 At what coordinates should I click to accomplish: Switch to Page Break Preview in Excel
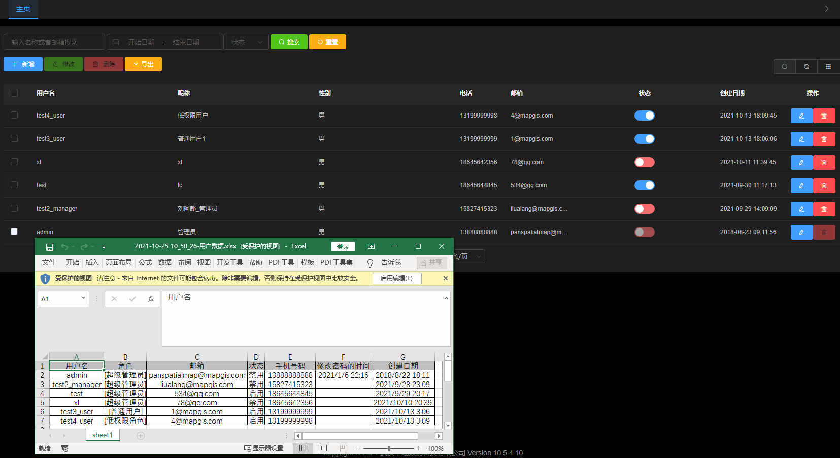point(344,448)
